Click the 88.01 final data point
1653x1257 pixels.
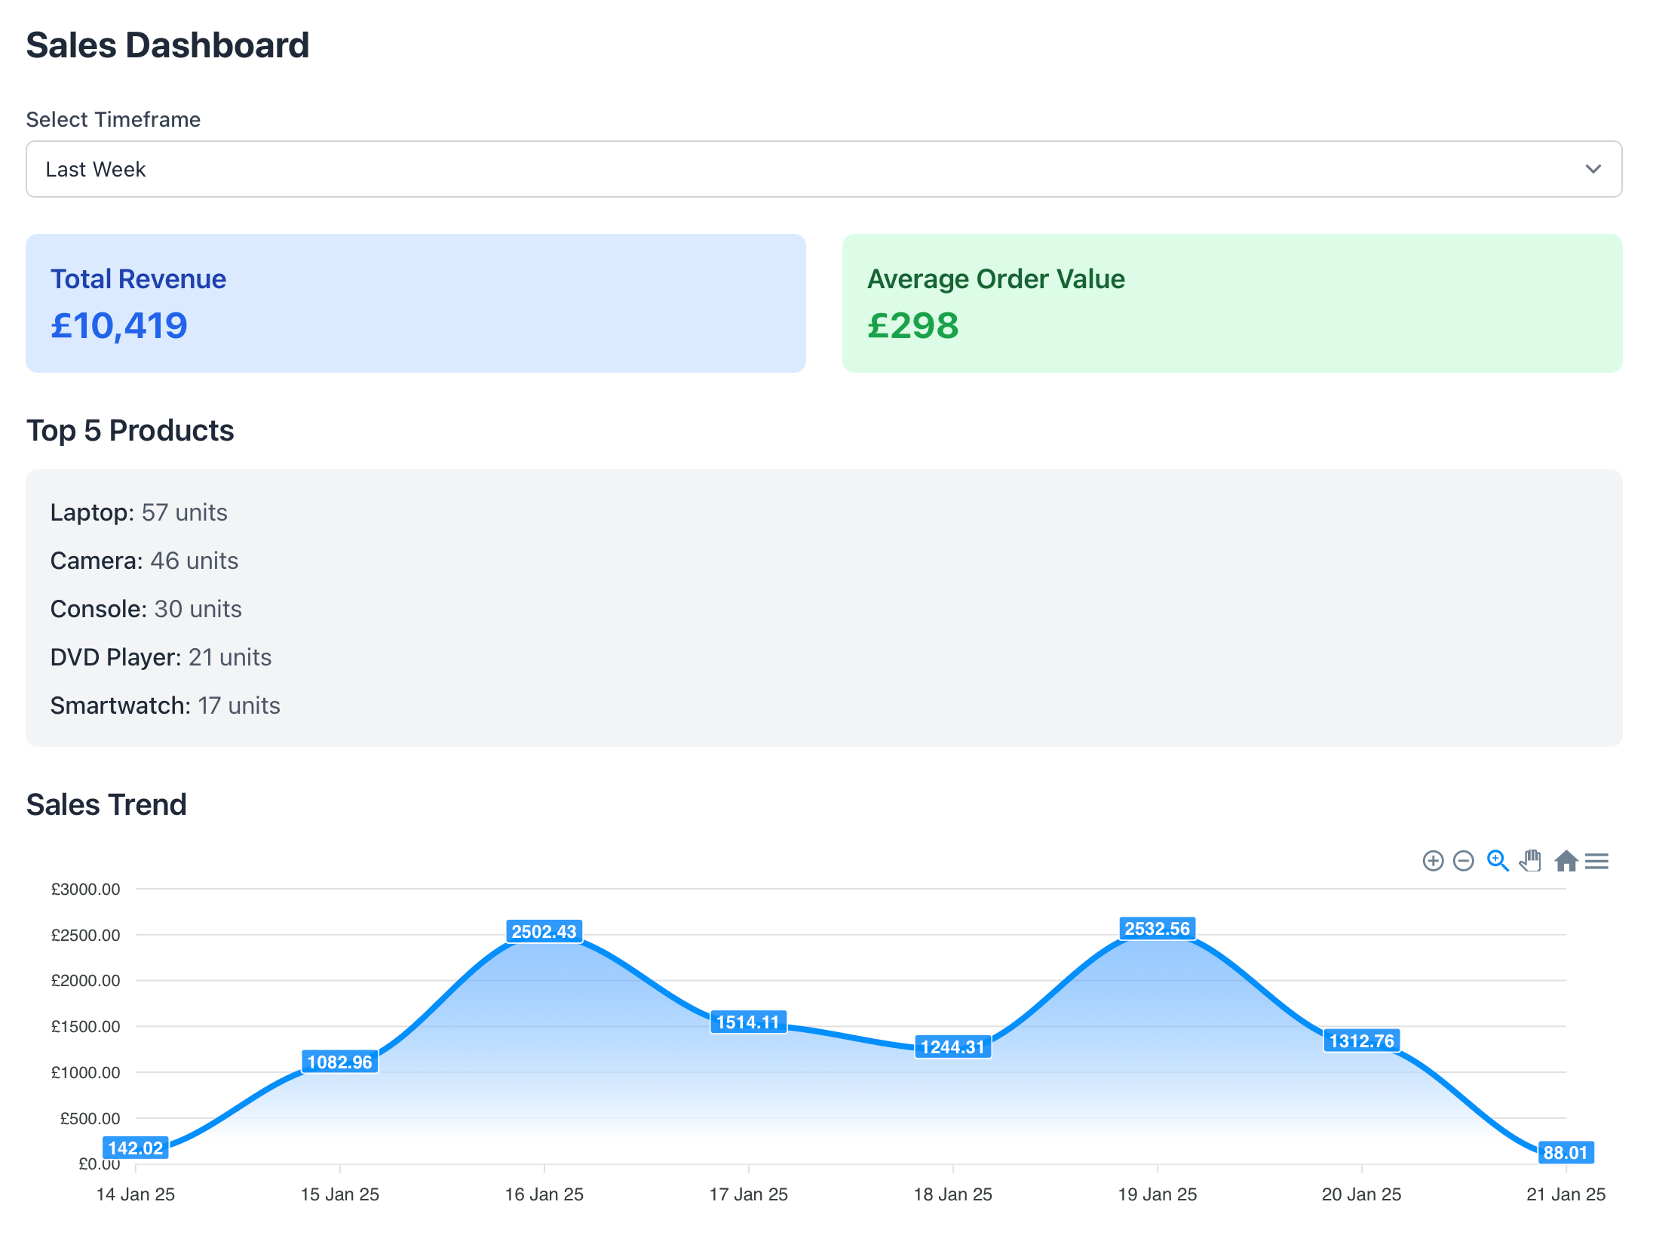click(x=1565, y=1153)
